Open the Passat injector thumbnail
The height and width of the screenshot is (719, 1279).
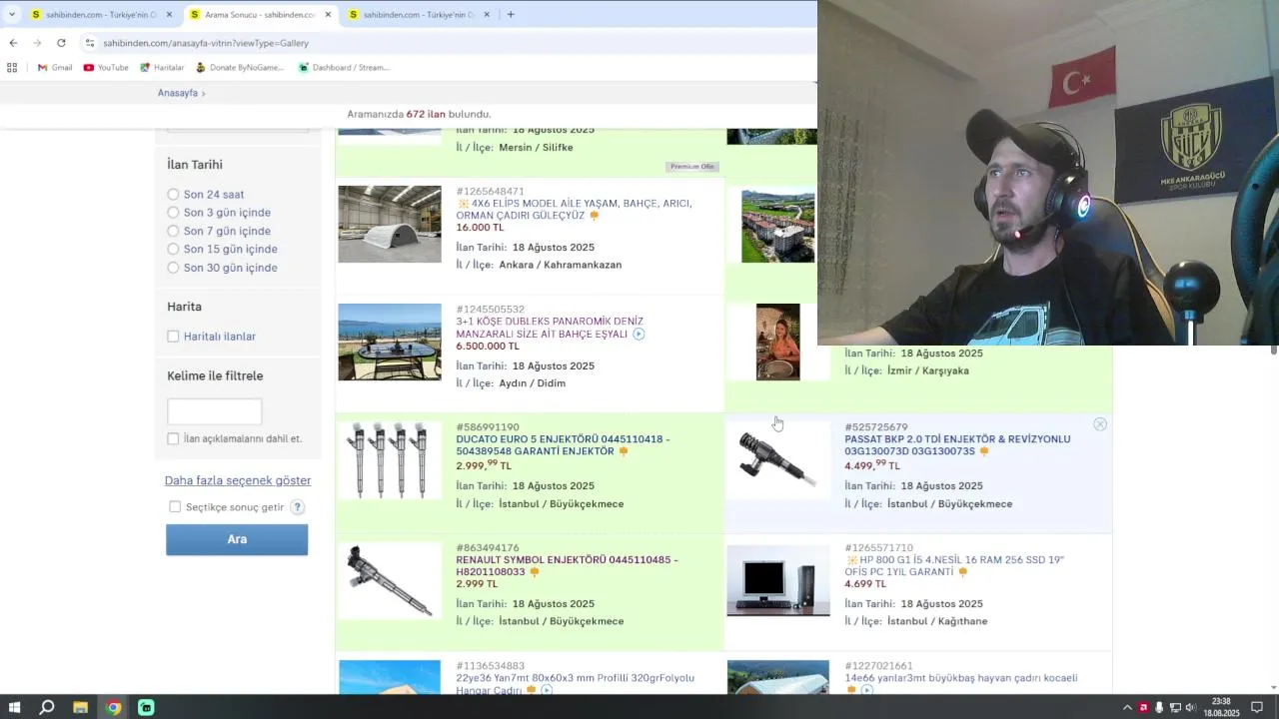tap(778, 460)
